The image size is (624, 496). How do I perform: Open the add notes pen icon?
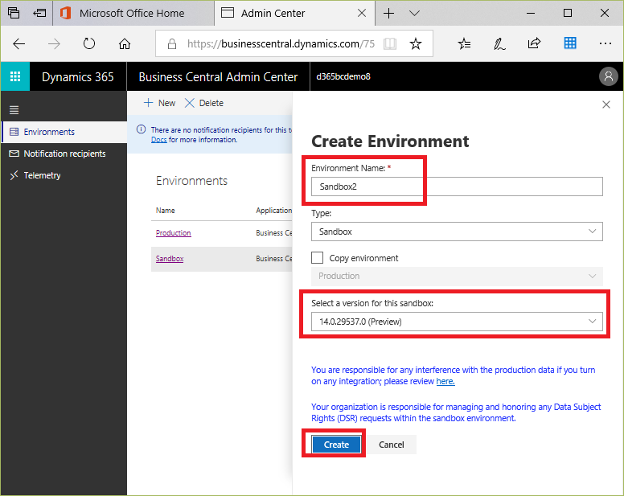499,44
